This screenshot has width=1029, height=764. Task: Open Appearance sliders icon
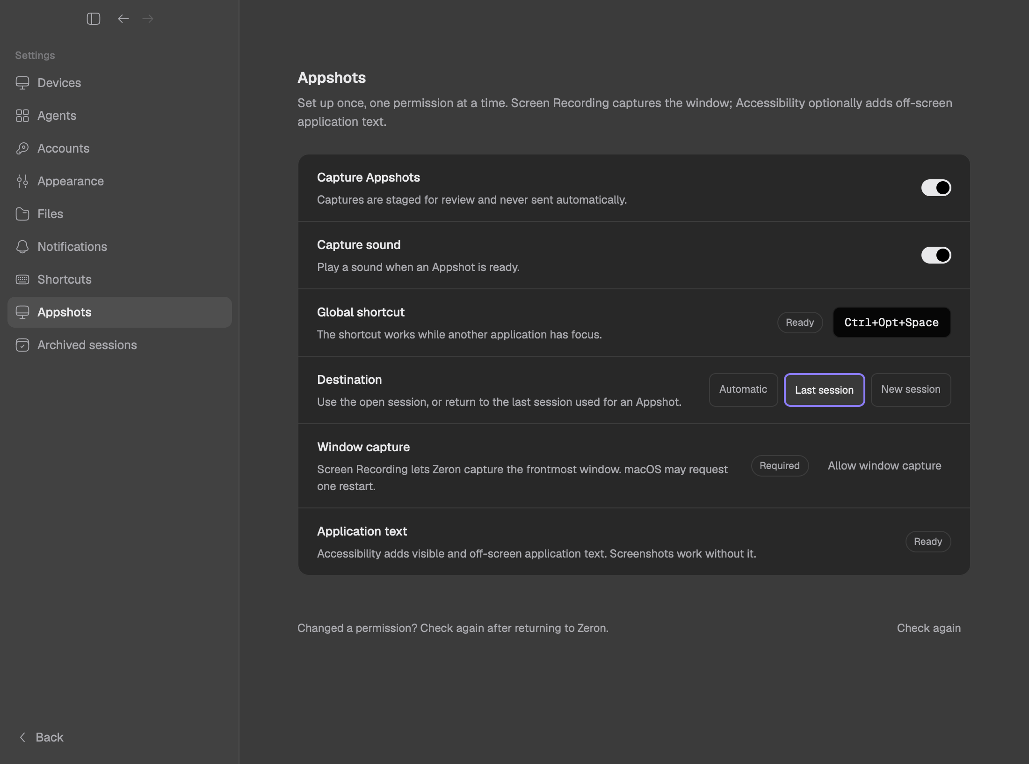(22, 181)
